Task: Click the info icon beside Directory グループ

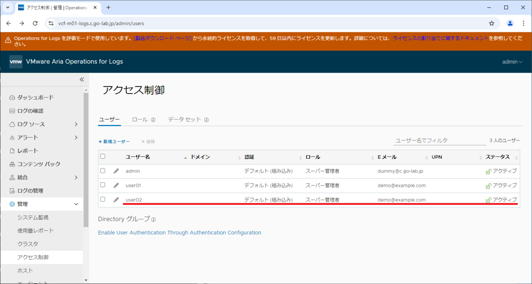Action: (154, 219)
